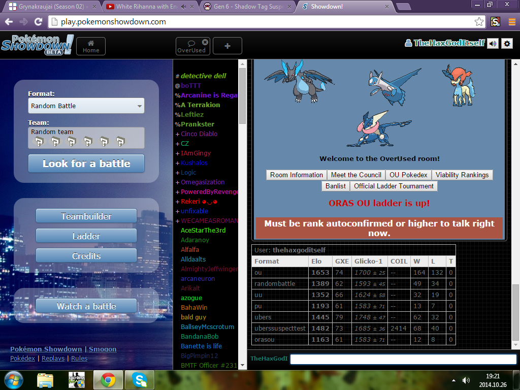Viewport: 520px width, 390px height.
Task: Click the Chrome taskbar icon
Action: 108,380
